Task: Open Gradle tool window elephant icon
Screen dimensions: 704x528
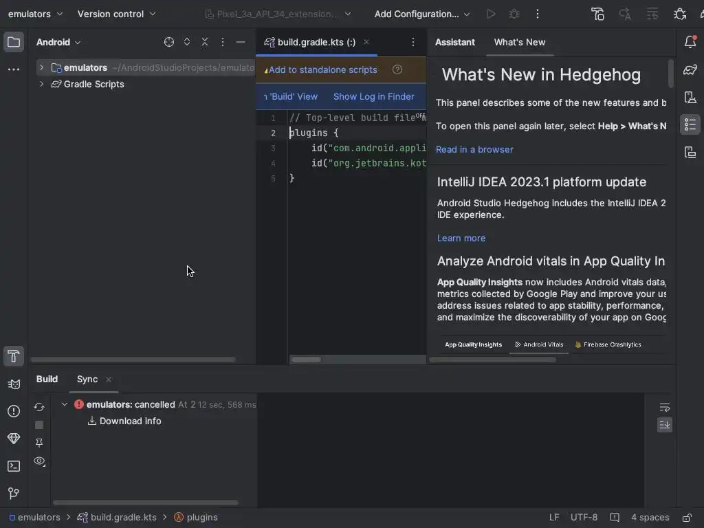Action: 690,69
